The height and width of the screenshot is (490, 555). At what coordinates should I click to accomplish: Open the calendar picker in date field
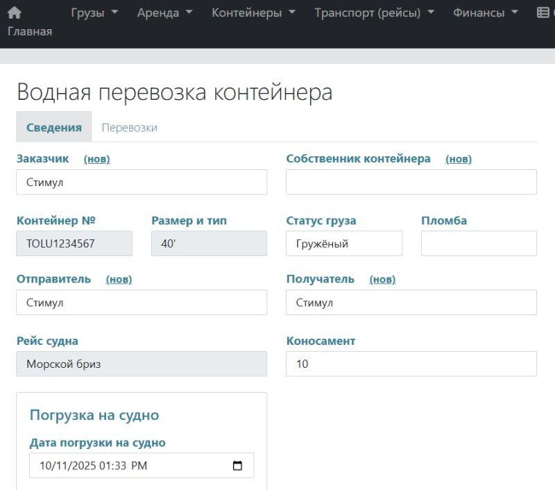point(237,466)
